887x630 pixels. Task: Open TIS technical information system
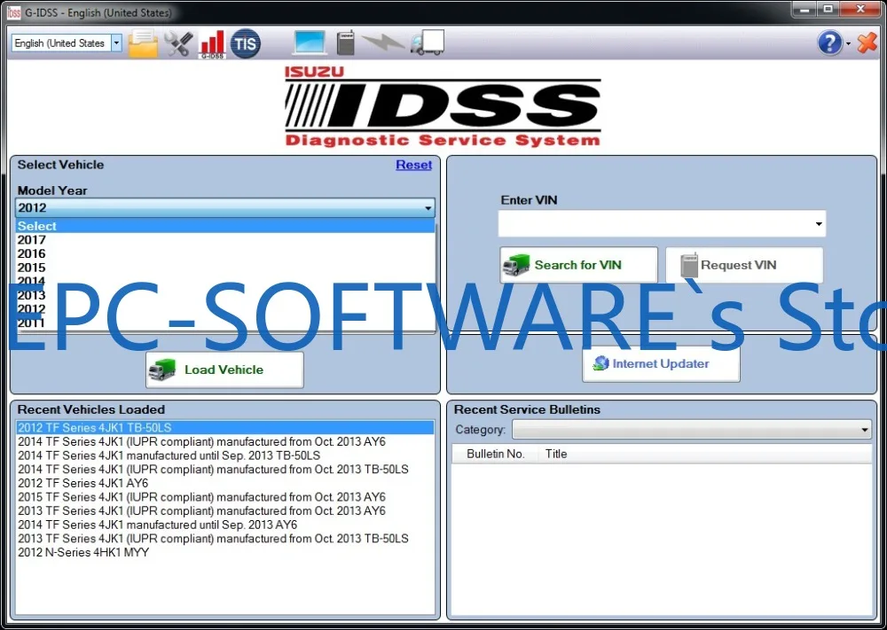click(246, 42)
